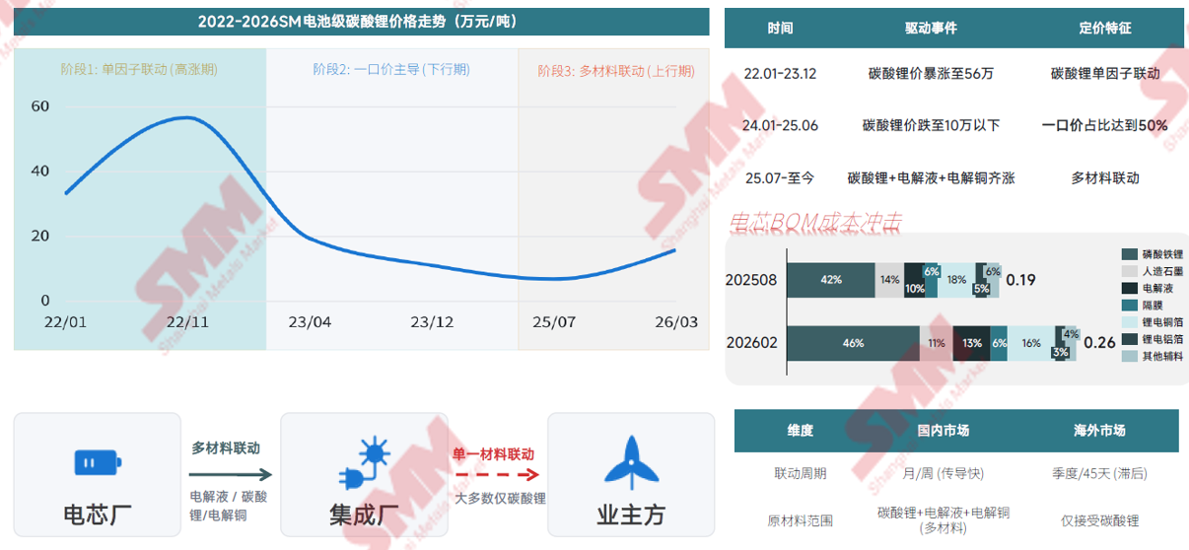Click the 季度/45天 (滞后) cell
This screenshot has height=550, width=1189.
1099,473
